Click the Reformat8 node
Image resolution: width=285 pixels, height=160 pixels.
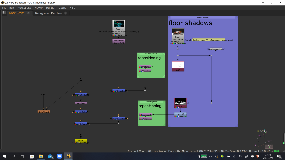click(119, 41)
